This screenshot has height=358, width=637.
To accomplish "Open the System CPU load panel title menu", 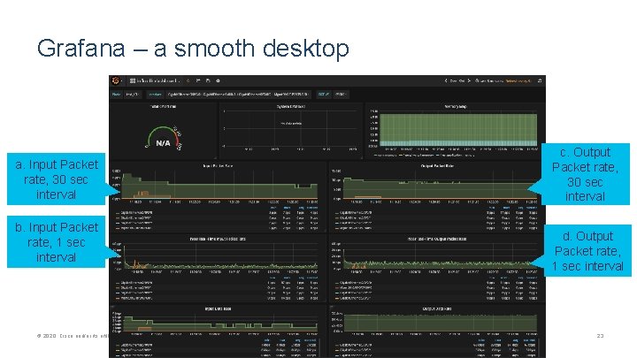I will 290,106.
